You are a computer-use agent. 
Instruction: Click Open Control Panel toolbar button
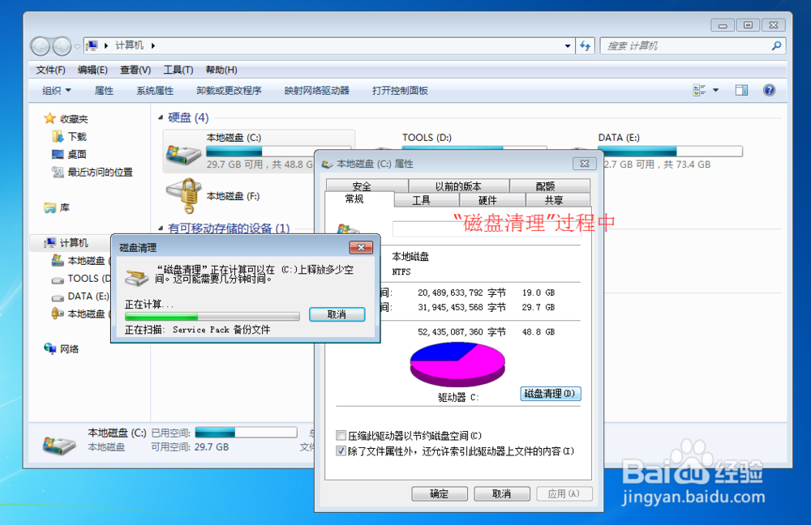pos(400,91)
